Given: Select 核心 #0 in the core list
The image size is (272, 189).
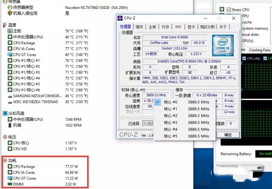Looking at the screenshot, I should point(185,102).
